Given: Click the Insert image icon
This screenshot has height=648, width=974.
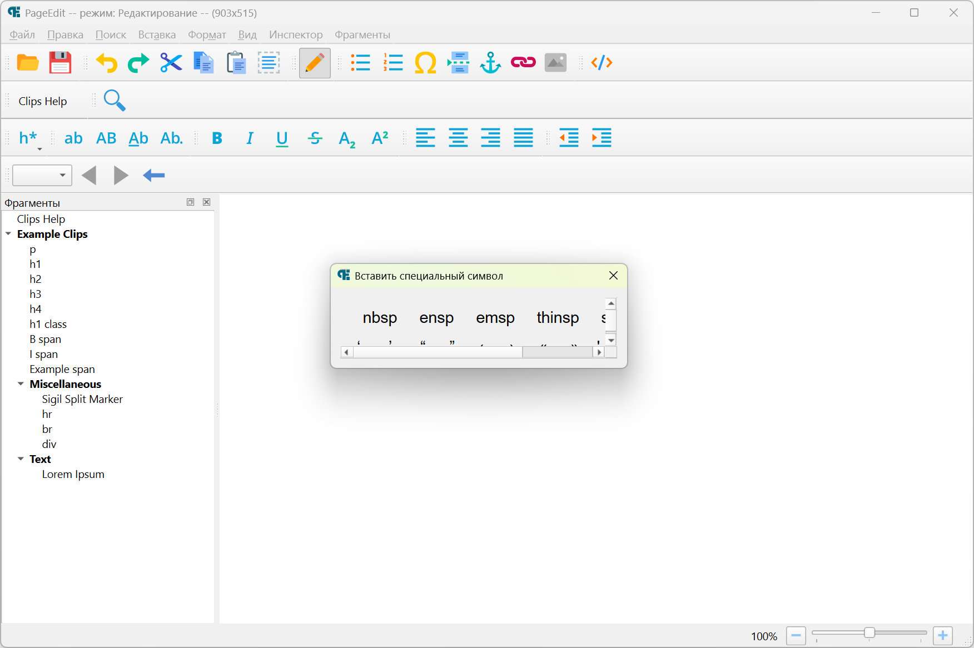Looking at the screenshot, I should [x=555, y=63].
